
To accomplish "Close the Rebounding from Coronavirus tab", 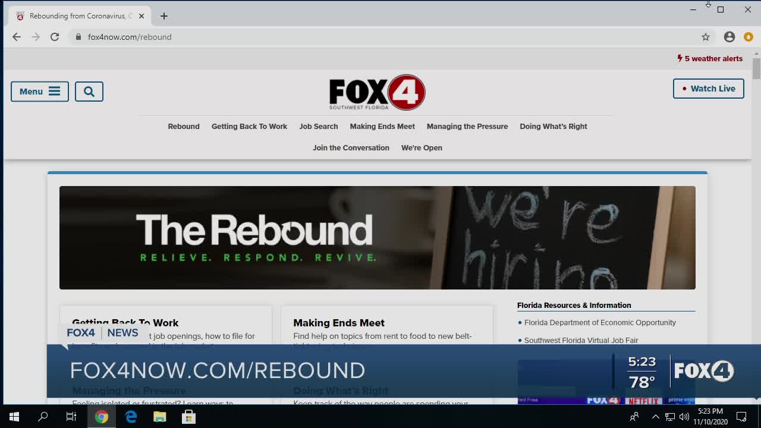I will [x=141, y=16].
